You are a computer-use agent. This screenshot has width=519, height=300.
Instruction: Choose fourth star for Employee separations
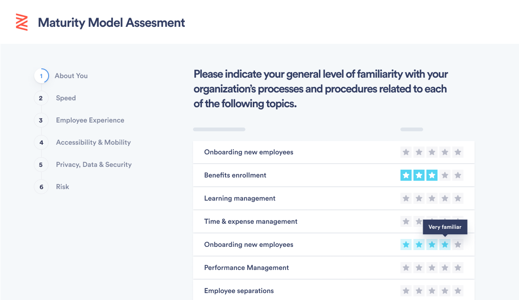point(445,291)
